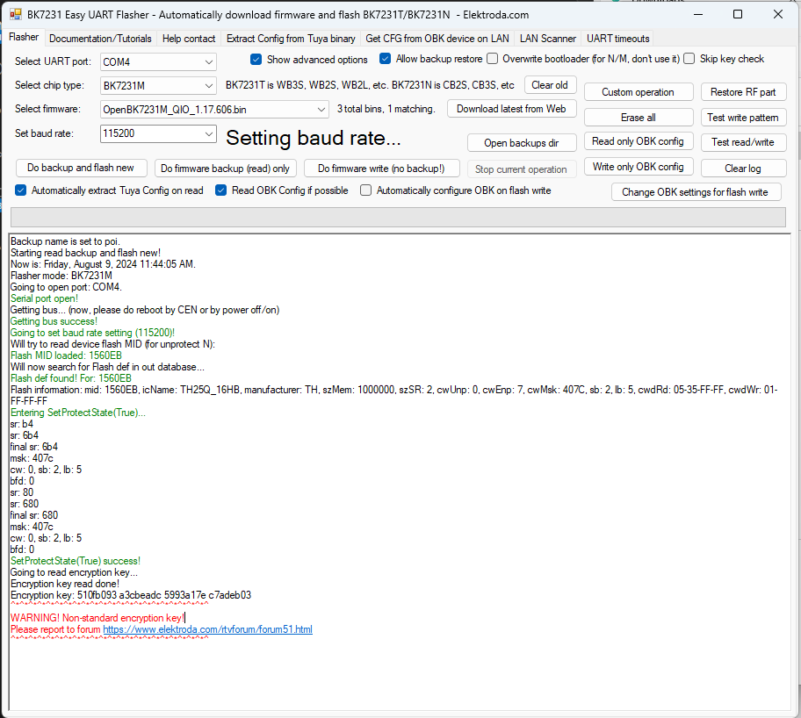Open the baud rate 115200 dropdown
This screenshot has width=801, height=718.
(158, 133)
